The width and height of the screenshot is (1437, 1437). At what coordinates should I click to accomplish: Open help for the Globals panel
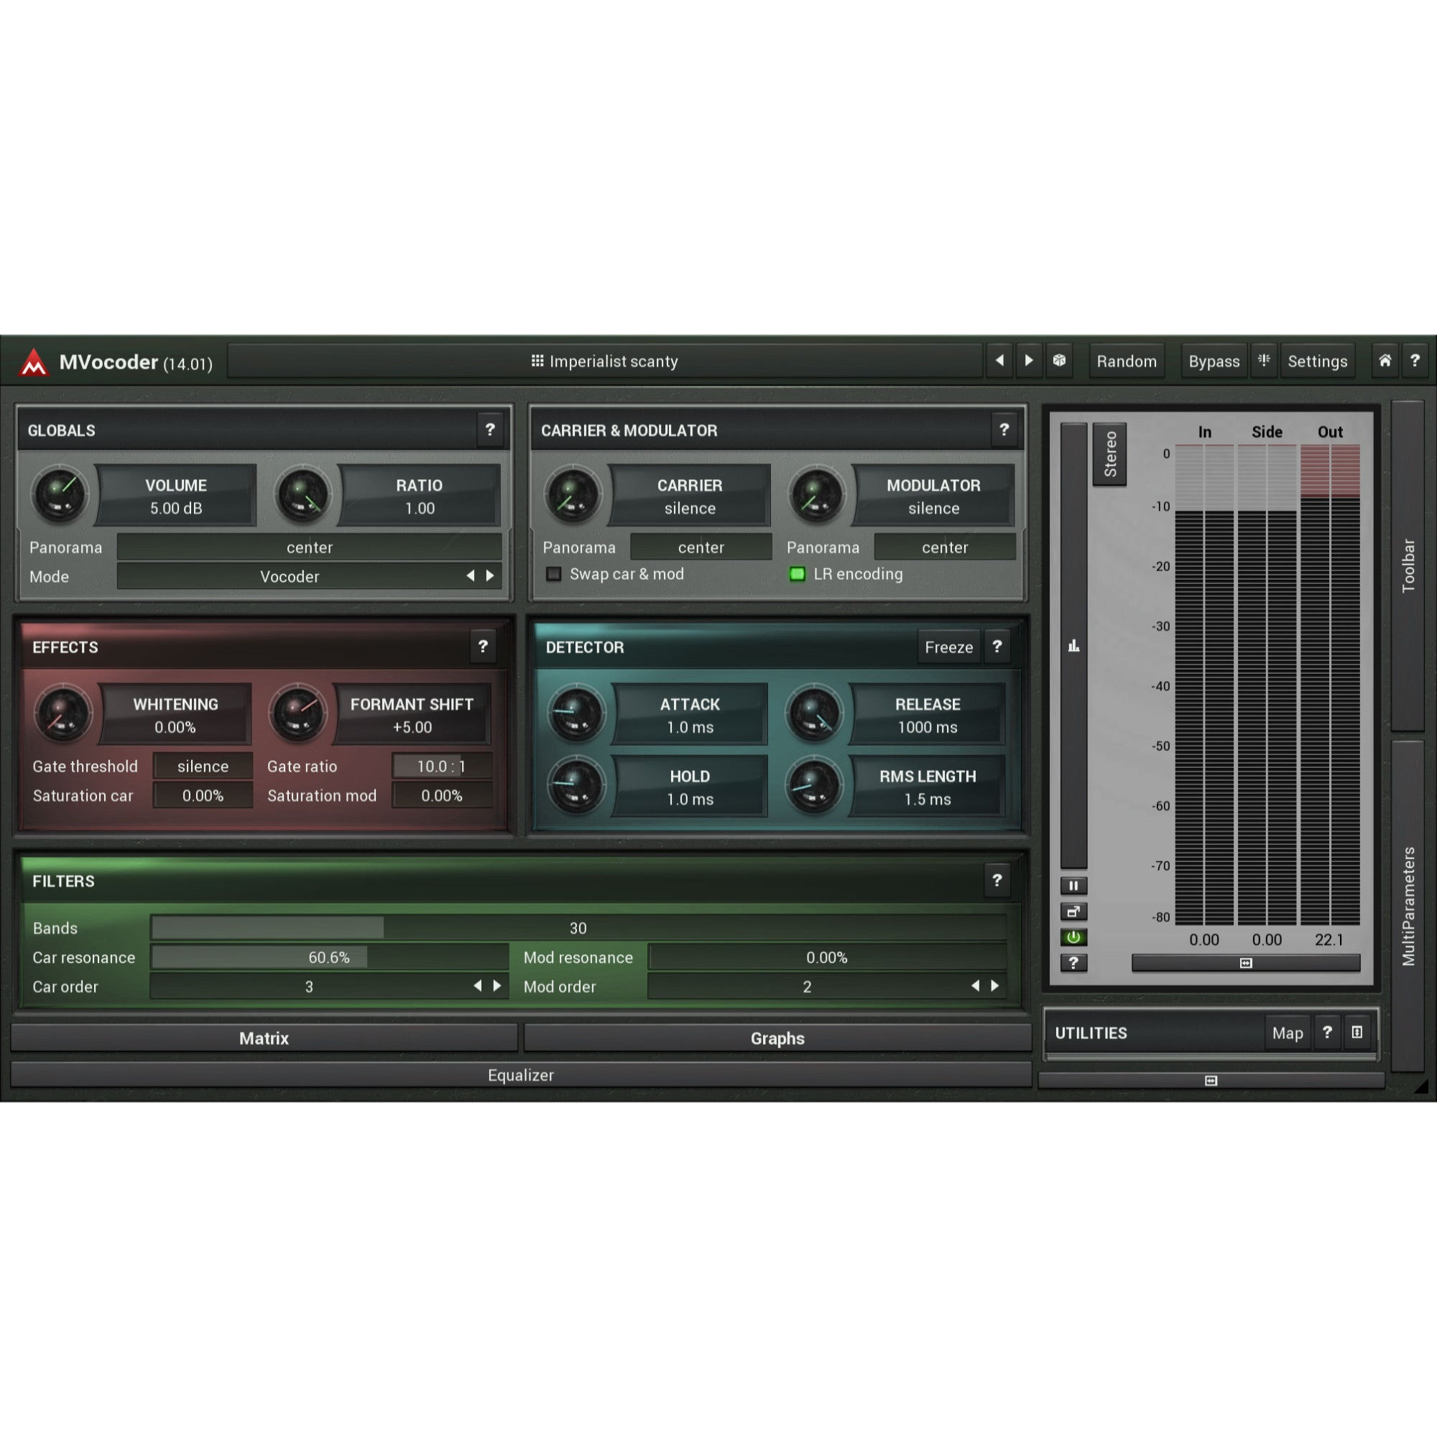pyautogui.click(x=490, y=430)
